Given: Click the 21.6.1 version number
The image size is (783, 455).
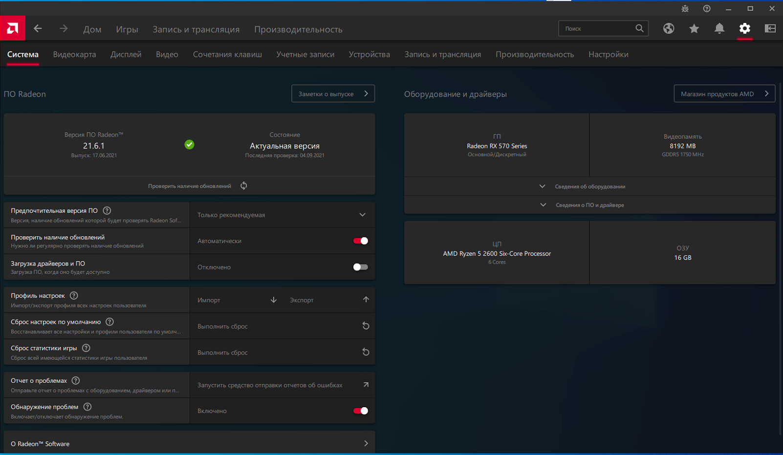Looking at the screenshot, I should click(x=94, y=145).
